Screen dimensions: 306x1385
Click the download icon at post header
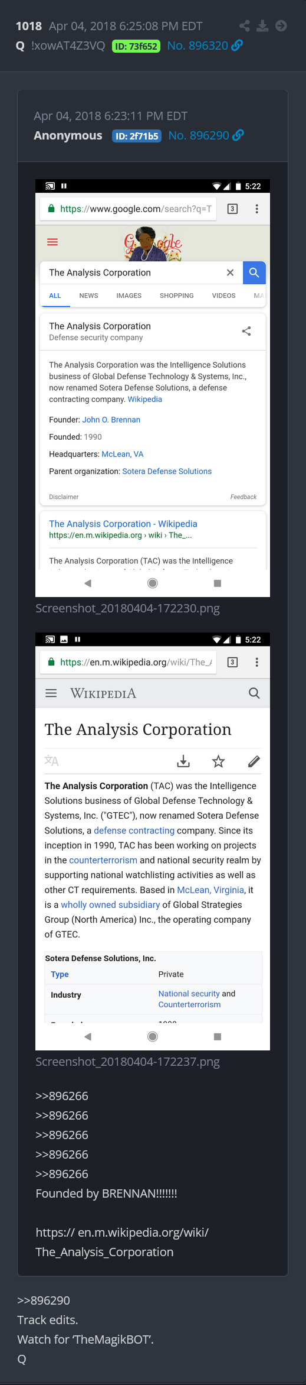pos(263,25)
